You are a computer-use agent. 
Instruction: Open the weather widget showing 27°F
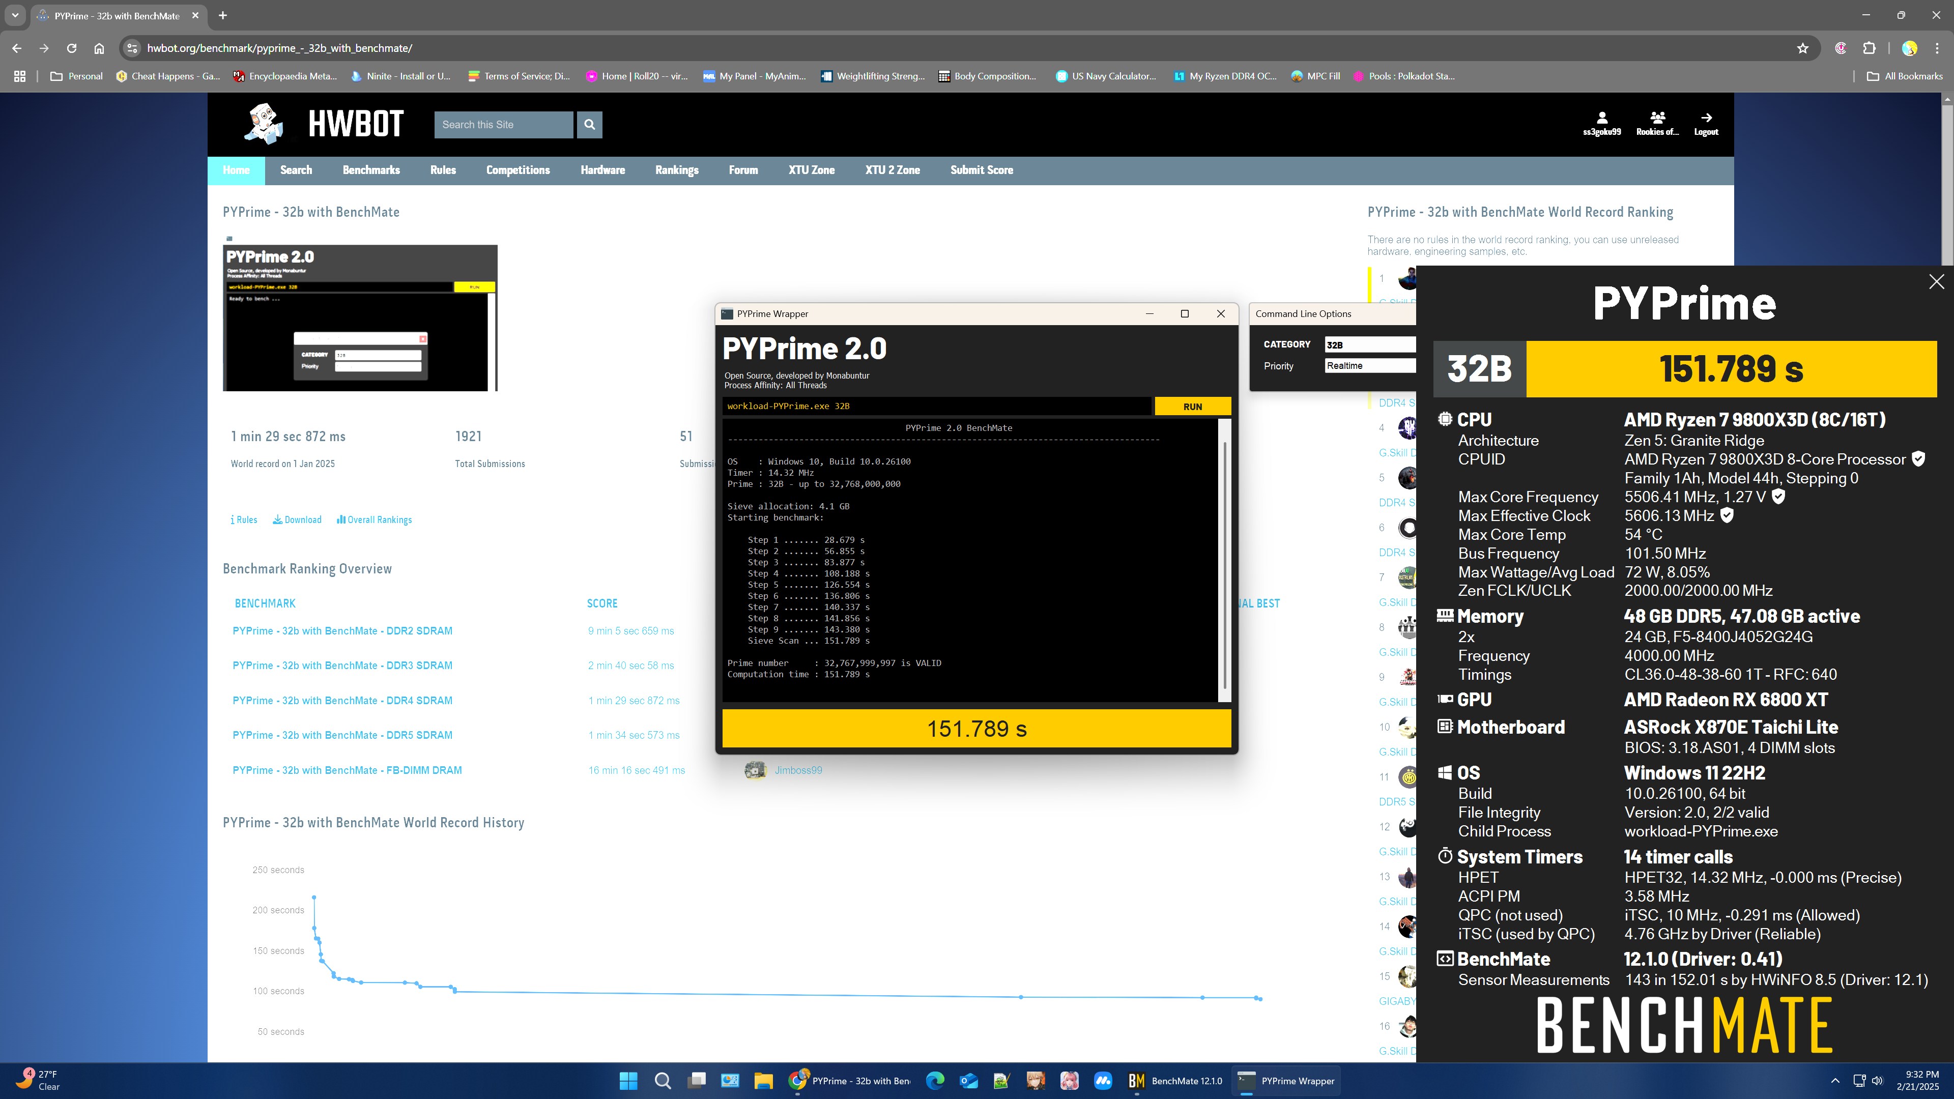(38, 1080)
